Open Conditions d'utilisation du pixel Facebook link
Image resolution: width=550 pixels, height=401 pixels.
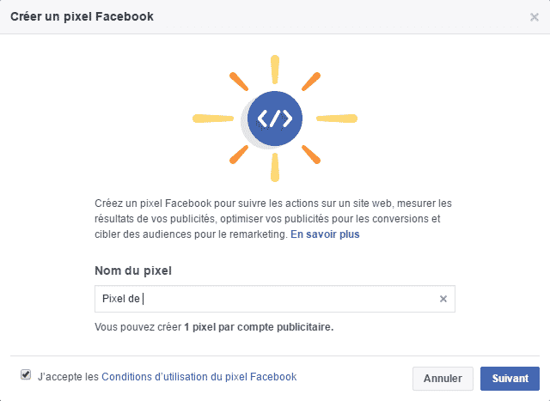[199, 376]
